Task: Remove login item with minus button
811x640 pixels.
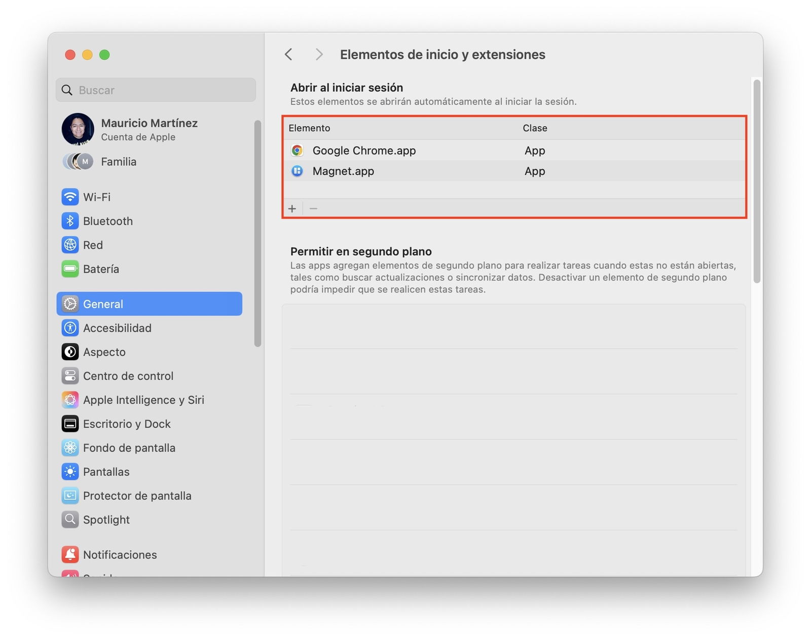Action: click(313, 209)
